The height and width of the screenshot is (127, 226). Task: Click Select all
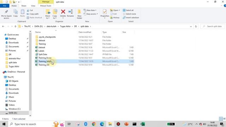(128, 10)
